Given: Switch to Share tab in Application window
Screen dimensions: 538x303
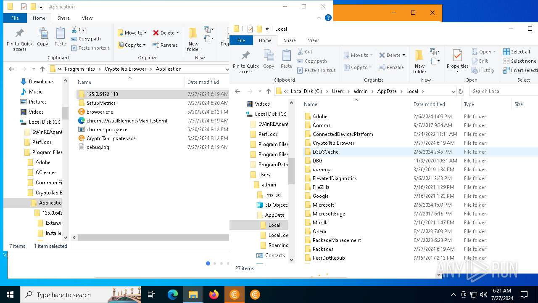Looking at the screenshot, I should pyautogui.click(x=63, y=18).
